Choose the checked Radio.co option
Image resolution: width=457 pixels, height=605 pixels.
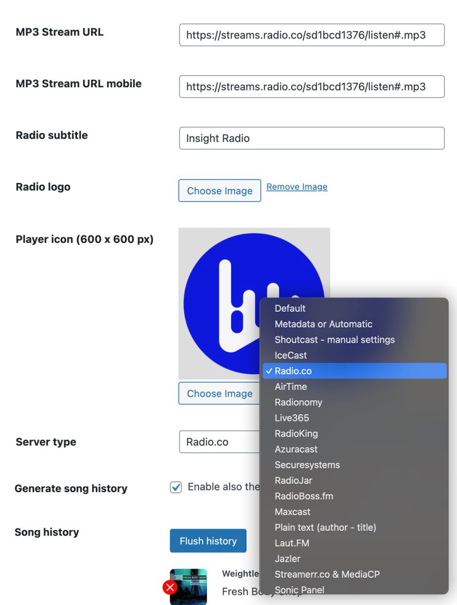[293, 371]
